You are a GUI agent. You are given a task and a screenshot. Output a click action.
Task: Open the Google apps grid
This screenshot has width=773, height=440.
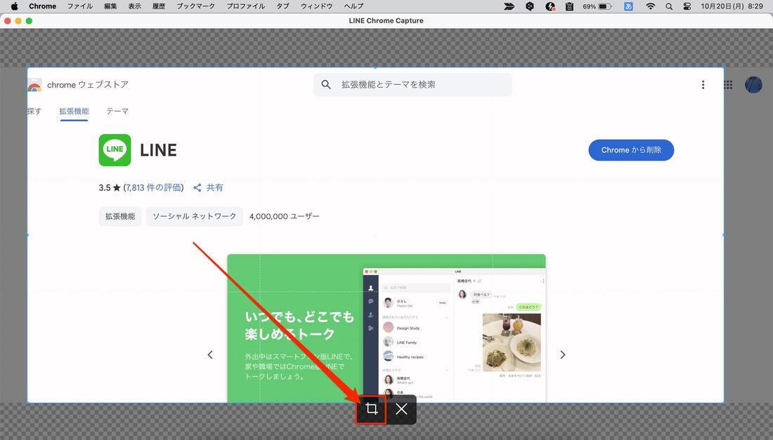[728, 84]
